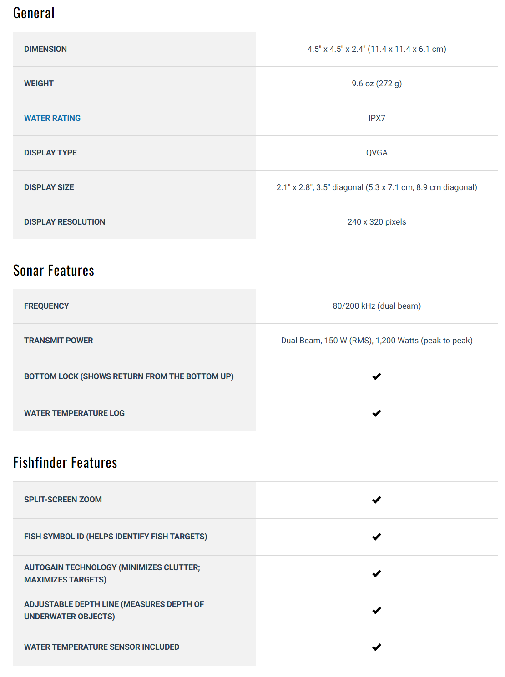Click the Transmit Power value text
The height and width of the screenshot is (677, 505).
[x=377, y=341]
